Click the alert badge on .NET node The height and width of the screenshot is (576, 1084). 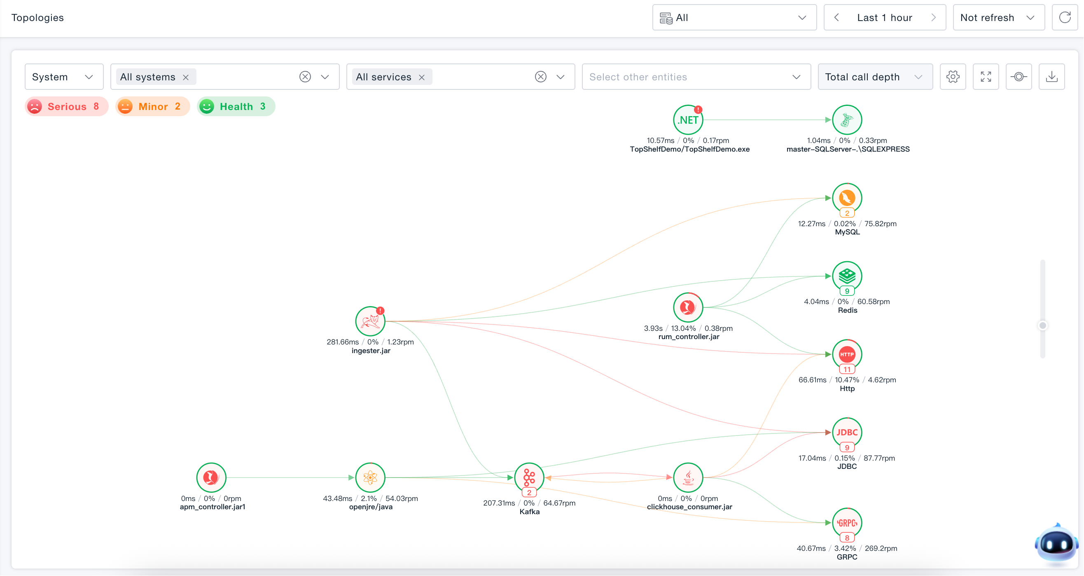(x=698, y=110)
